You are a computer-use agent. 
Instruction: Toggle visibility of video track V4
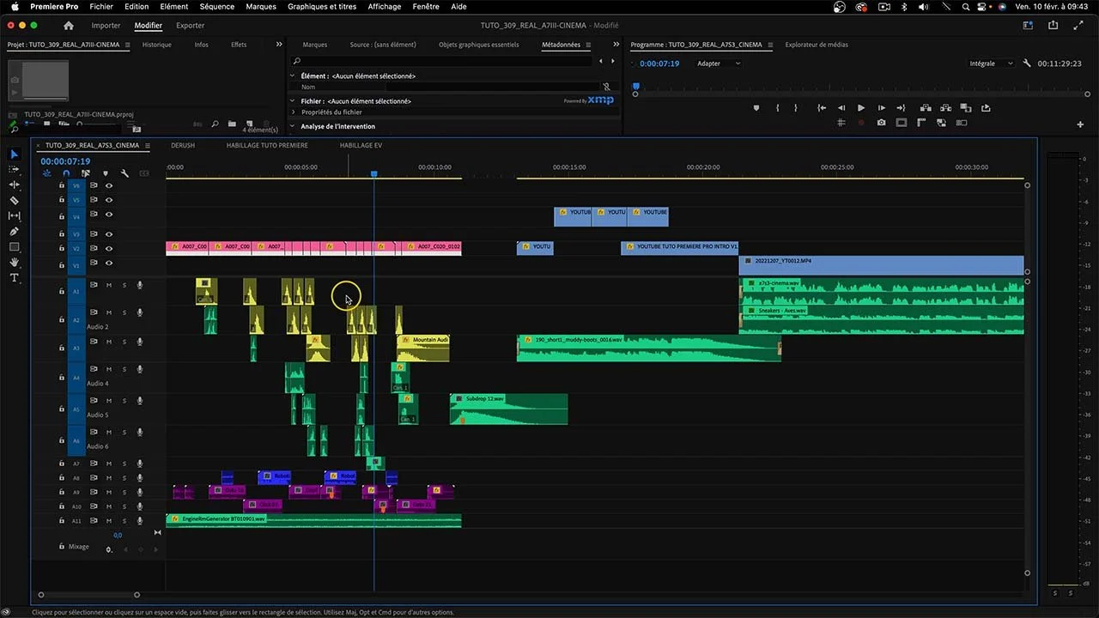pyautogui.click(x=109, y=215)
